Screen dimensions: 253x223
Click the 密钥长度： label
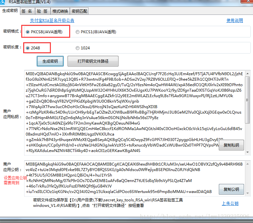coord(12,47)
